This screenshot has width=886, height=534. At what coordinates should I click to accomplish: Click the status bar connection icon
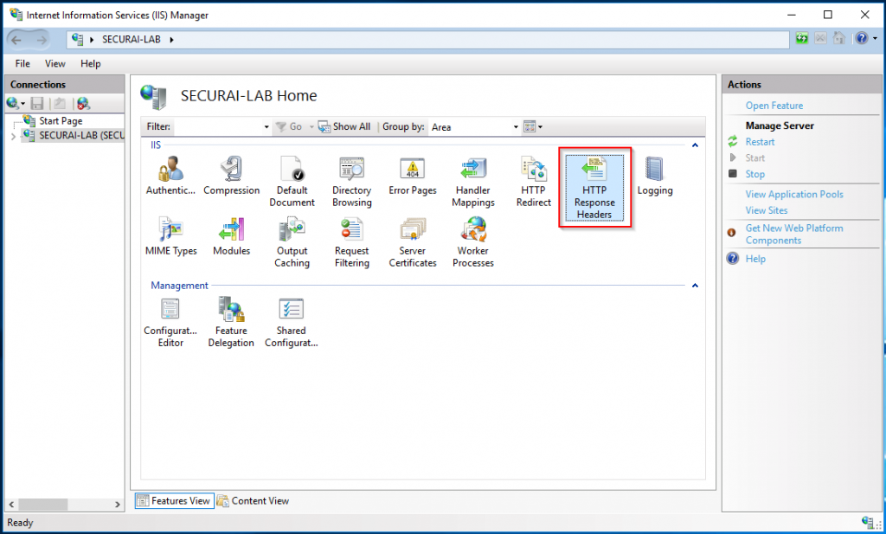coord(869,522)
